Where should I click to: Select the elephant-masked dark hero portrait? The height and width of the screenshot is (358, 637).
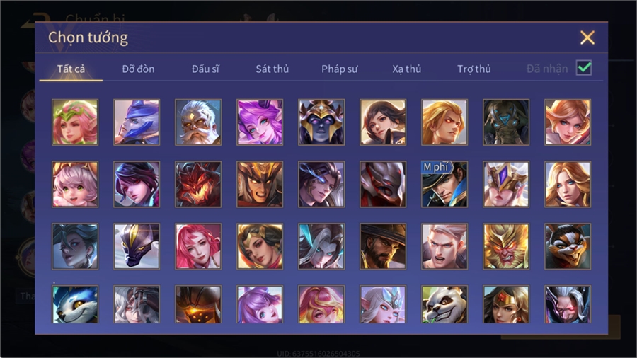(x=506, y=122)
